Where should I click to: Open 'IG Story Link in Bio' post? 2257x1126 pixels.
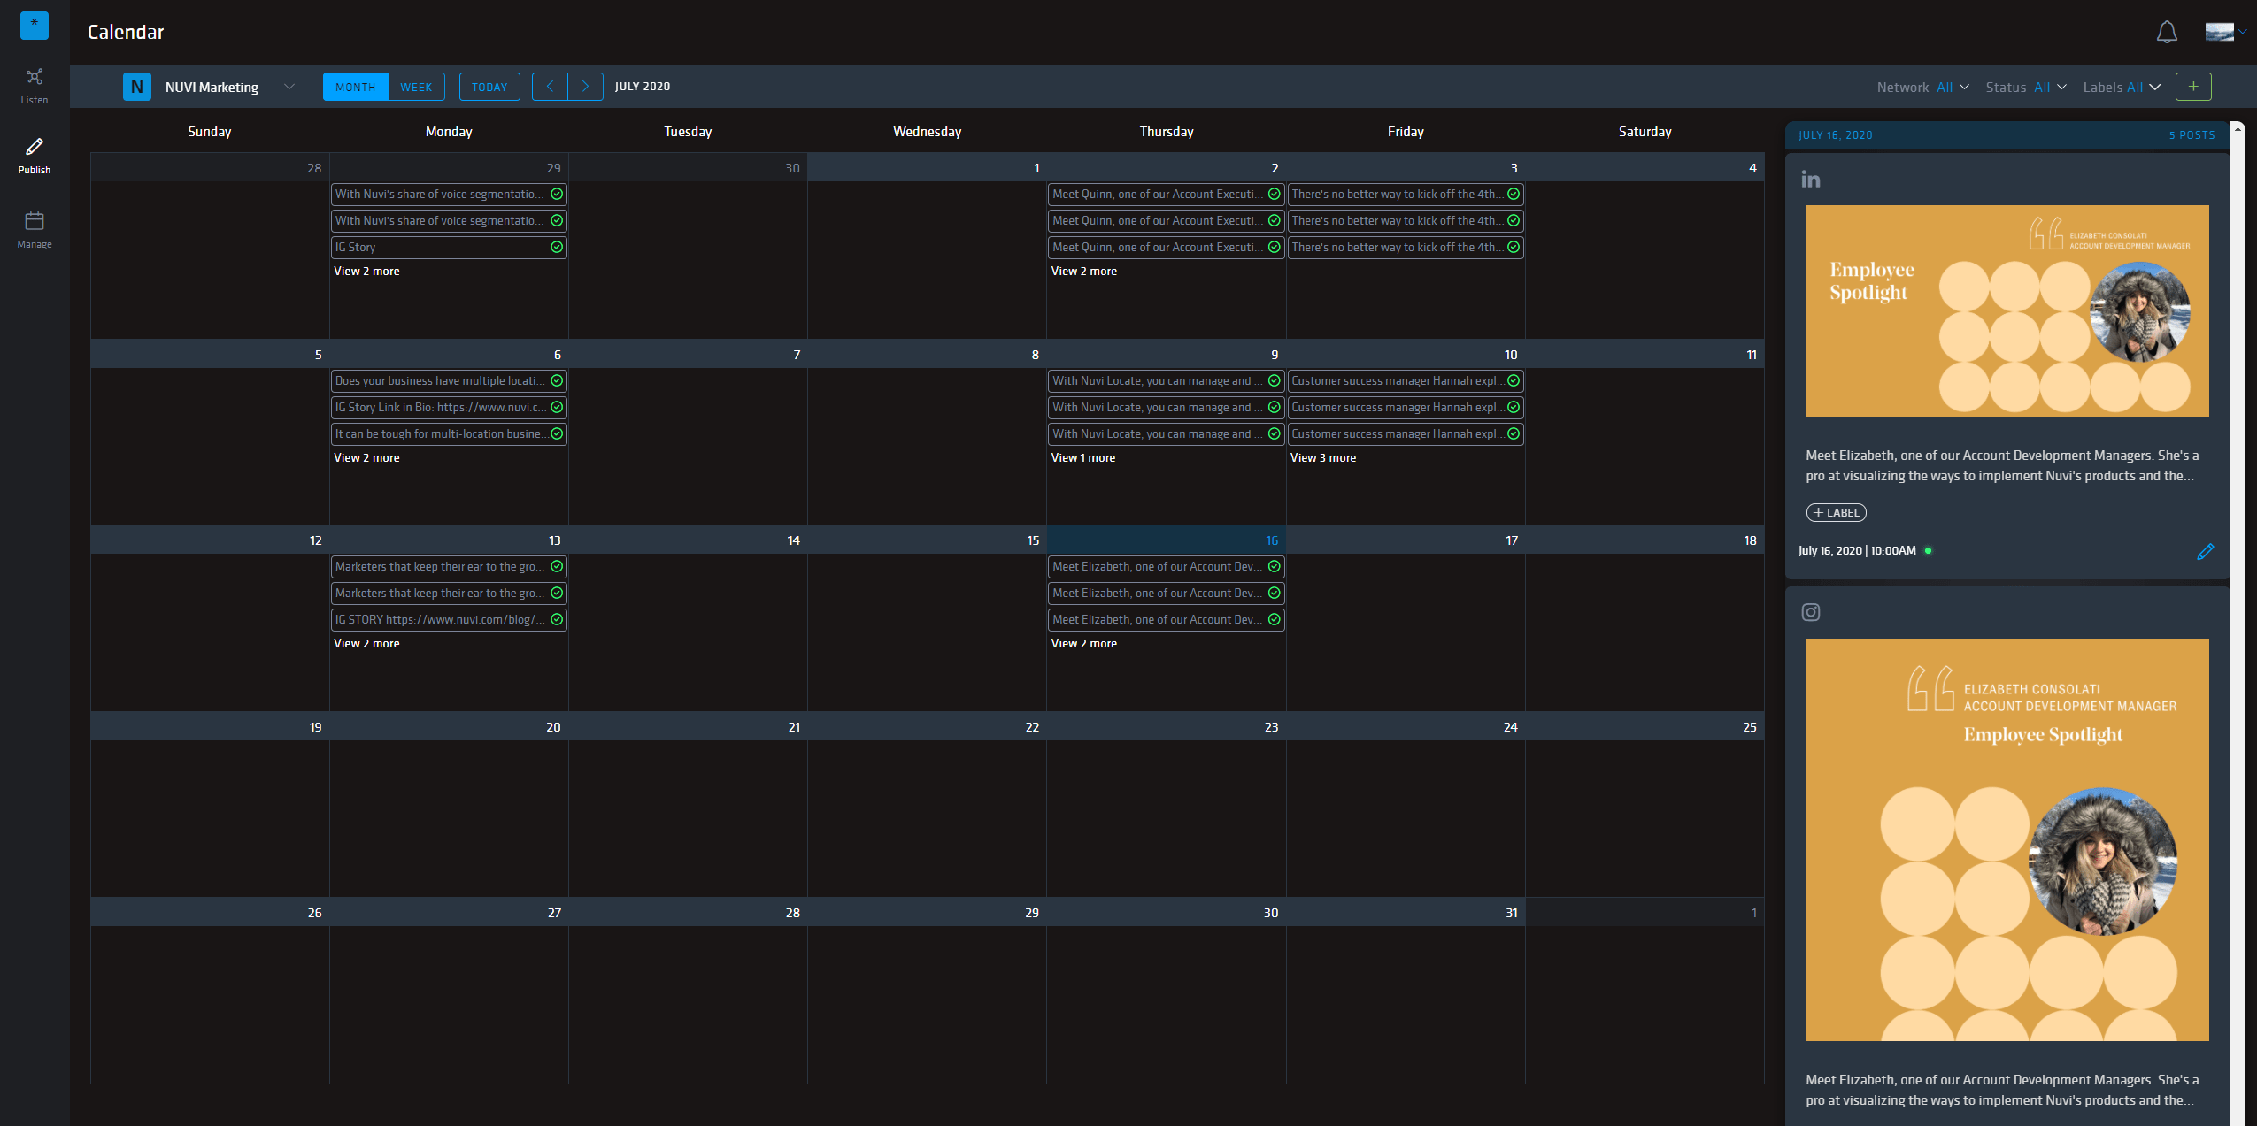[x=449, y=408]
